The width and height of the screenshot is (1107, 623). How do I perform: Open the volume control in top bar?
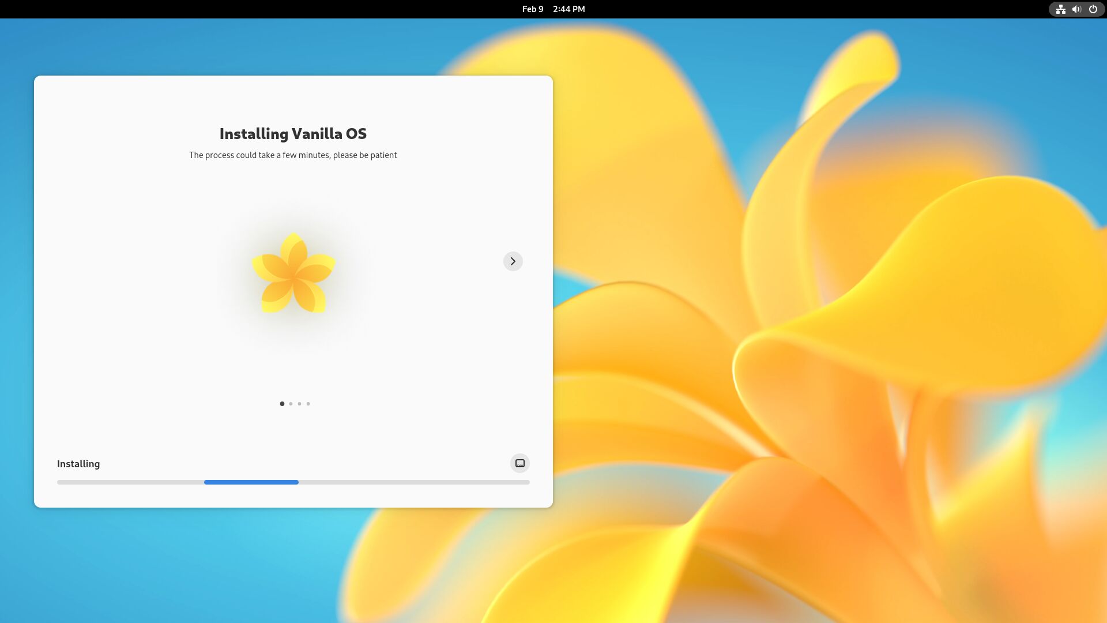click(x=1076, y=9)
